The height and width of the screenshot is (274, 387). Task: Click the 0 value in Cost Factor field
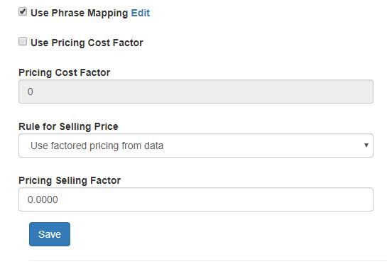click(x=30, y=92)
